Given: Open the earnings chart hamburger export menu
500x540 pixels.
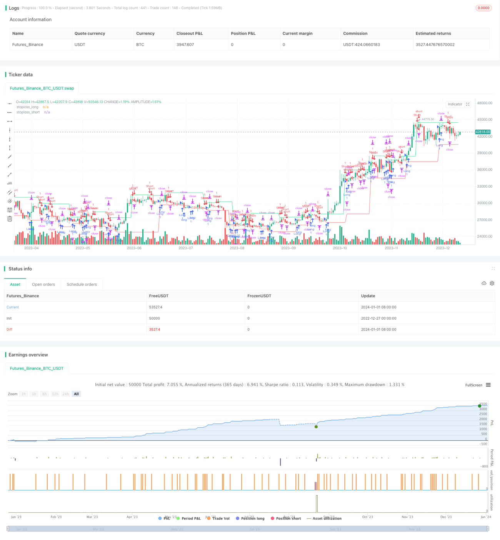Looking at the screenshot, I should [x=488, y=385].
